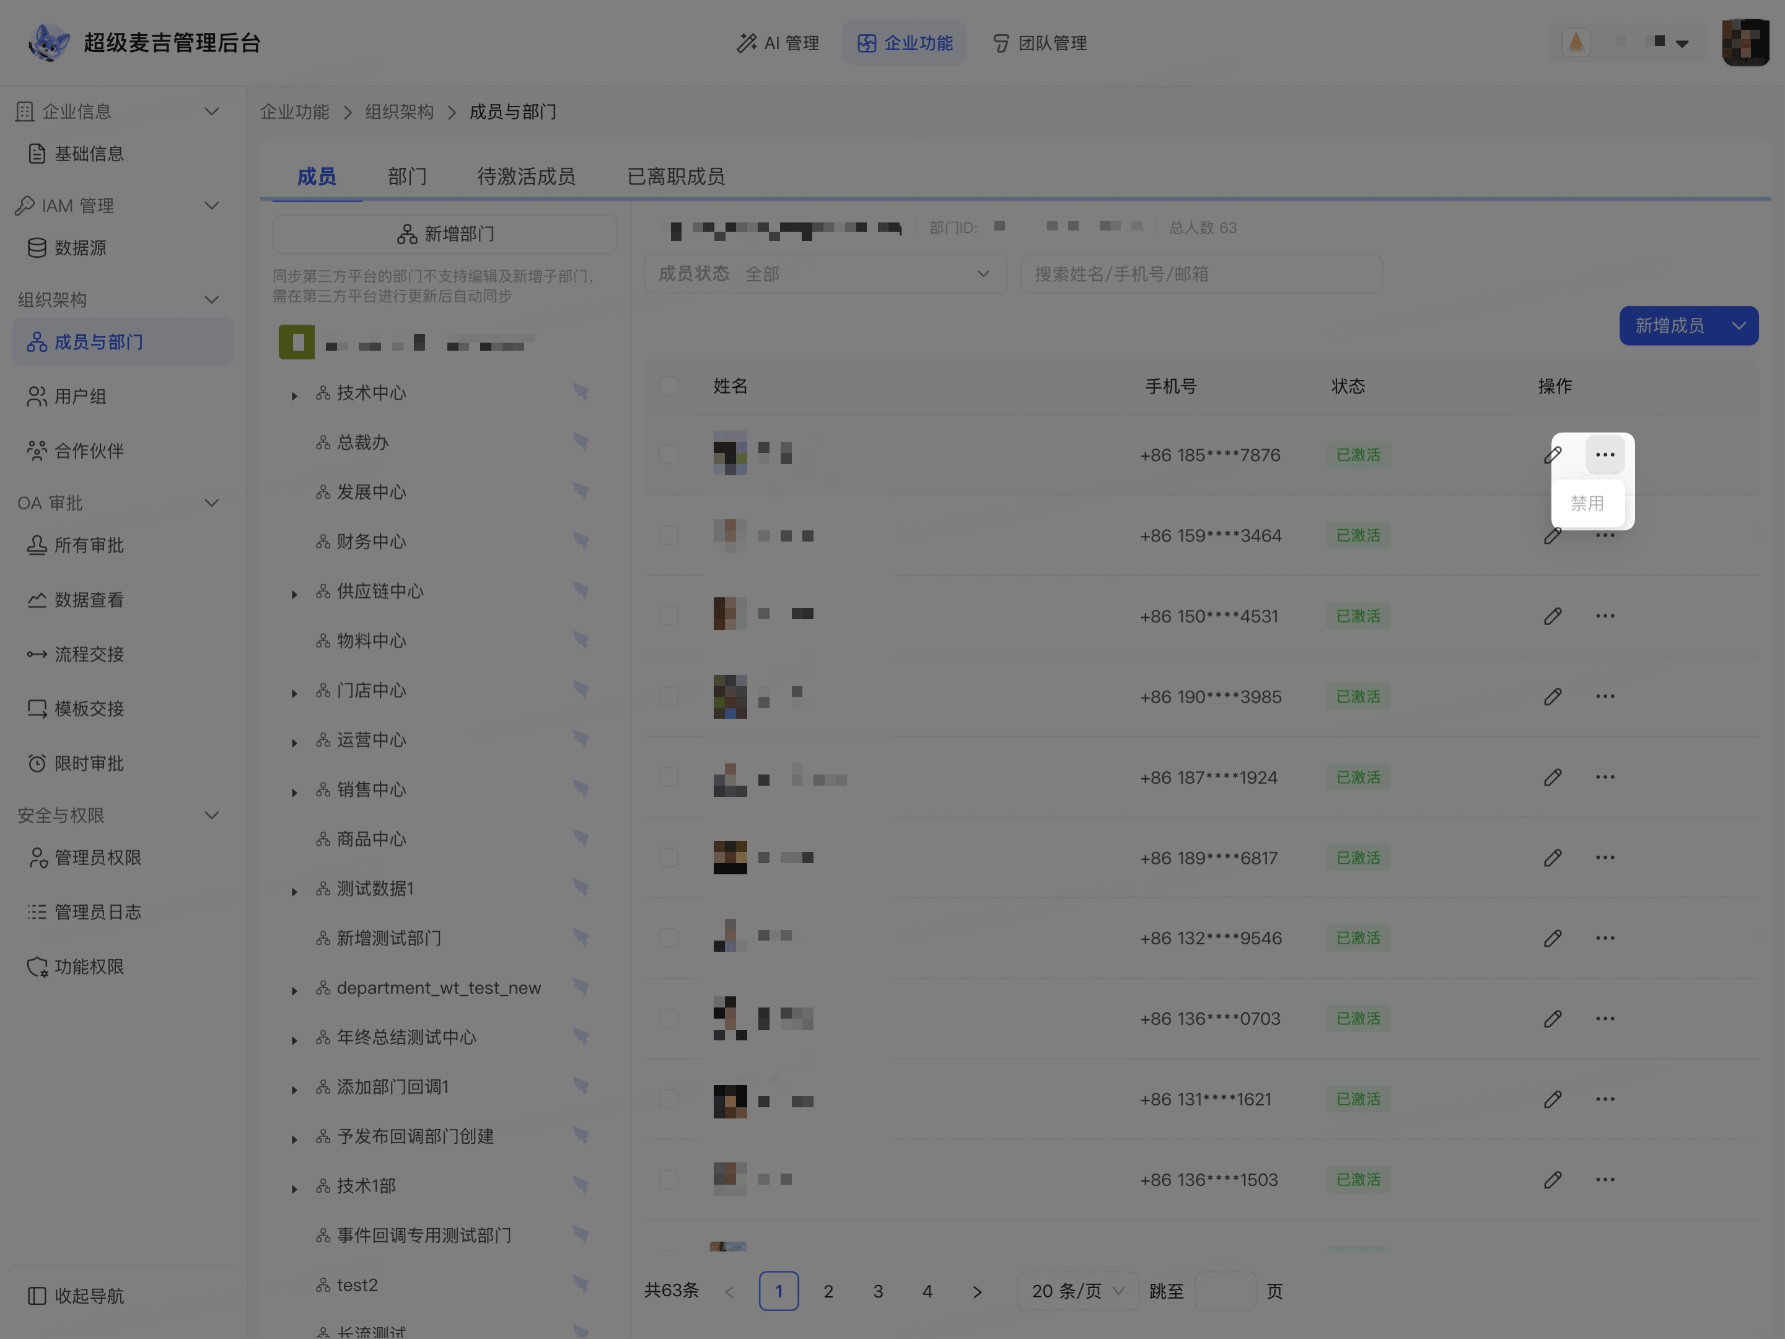This screenshot has width=1785, height=1339.
Task: Click the edit pencil for +86 131****1621
Action: [1553, 1099]
